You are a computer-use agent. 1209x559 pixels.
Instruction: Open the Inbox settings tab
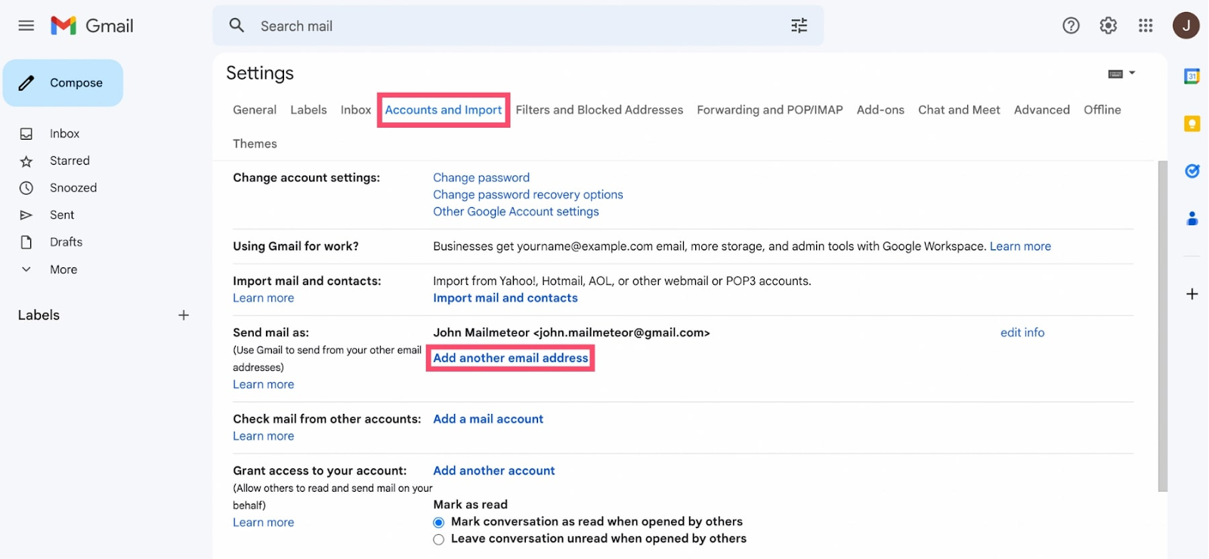(x=356, y=110)
